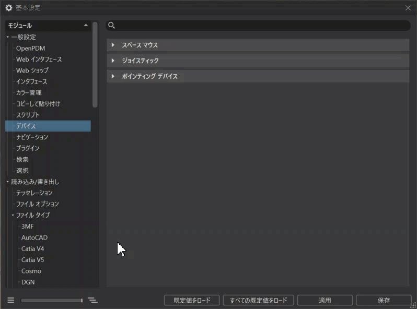Select the Catia V5 file type
417x309 pixels.
(32, 260)
